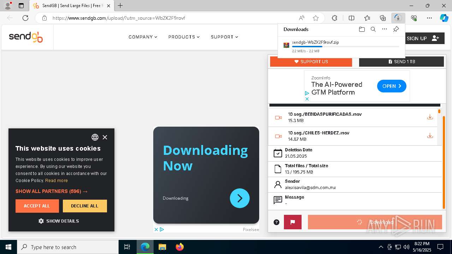The width and height of the screenshot is (452, 254).
Task: Open downloads folder icon in Downloads panel
Action: point(362,29)
